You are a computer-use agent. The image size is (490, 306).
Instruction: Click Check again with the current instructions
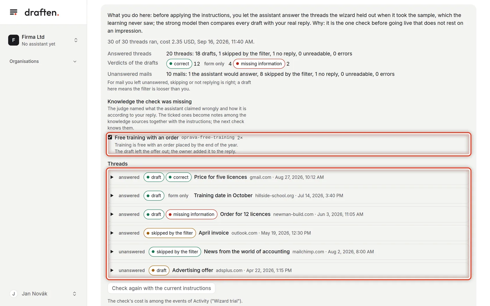click(x=161, y=288)
